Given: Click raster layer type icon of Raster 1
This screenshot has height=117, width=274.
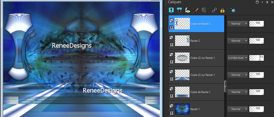Looking at the screenshot, I should (x=171, y=106).
